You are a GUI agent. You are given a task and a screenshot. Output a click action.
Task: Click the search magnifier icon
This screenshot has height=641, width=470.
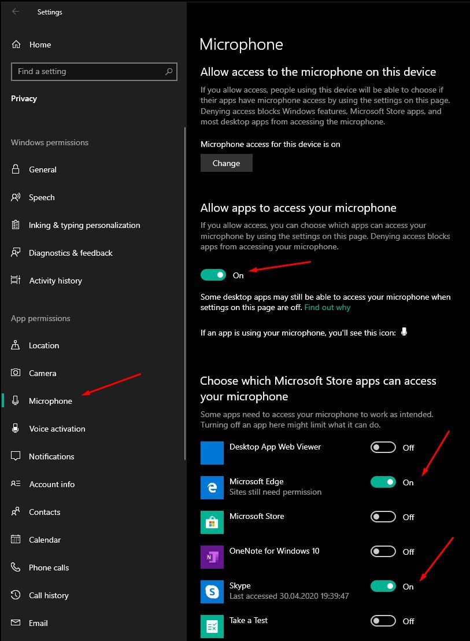(x=169, y=72)
